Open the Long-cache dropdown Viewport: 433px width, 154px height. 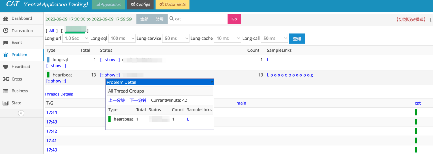[228, 38]
